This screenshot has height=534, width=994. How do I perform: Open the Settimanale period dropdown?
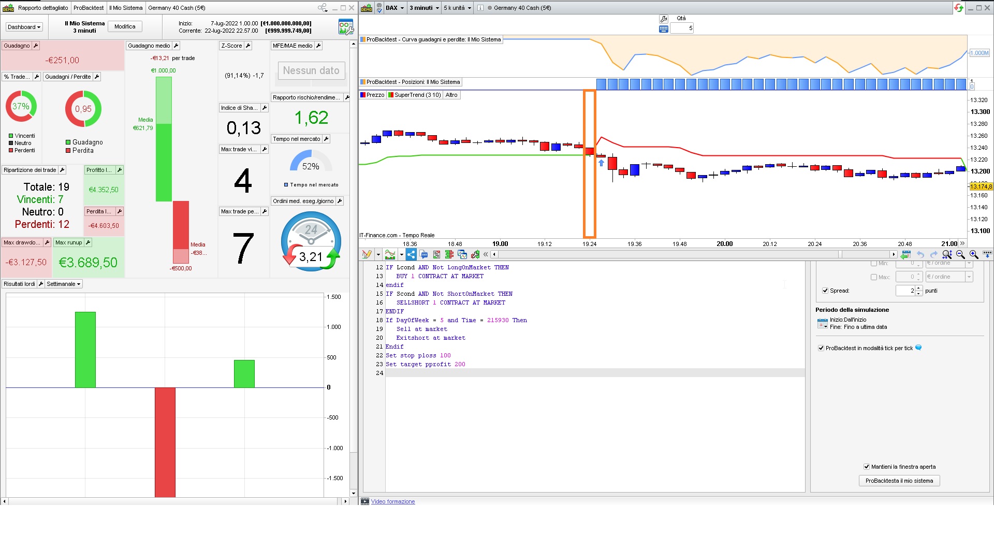[64, 284]
